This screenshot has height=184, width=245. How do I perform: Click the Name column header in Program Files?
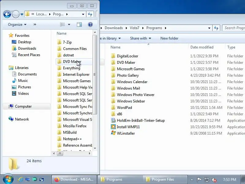click(x=62, y=33)
